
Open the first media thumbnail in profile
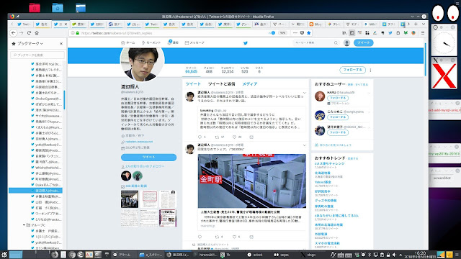130,199
